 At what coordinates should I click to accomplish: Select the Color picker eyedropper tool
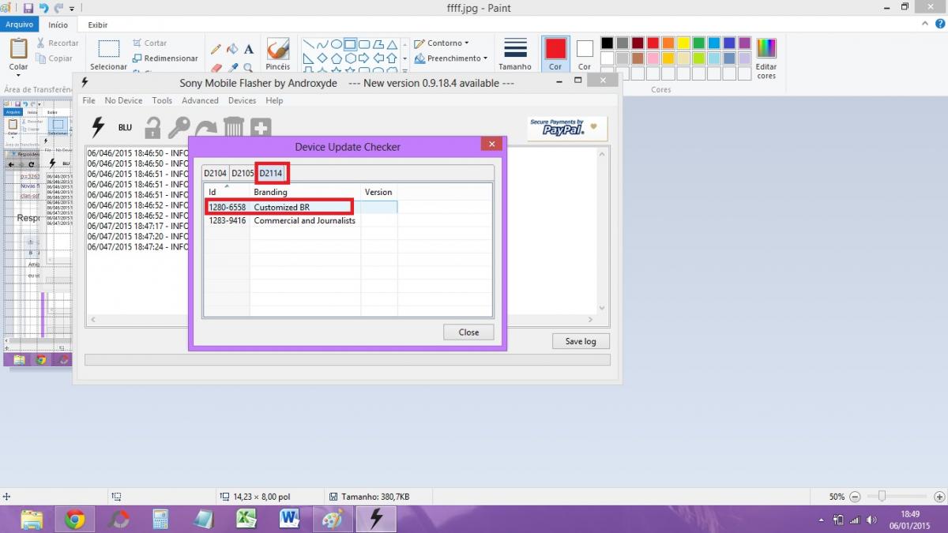click(232, 67)
